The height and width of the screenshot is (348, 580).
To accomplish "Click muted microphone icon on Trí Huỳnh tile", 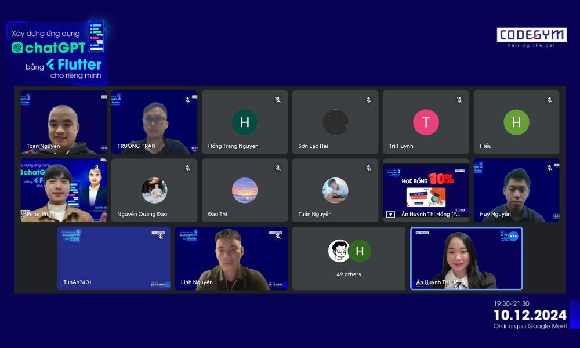I will coord(459,100).
